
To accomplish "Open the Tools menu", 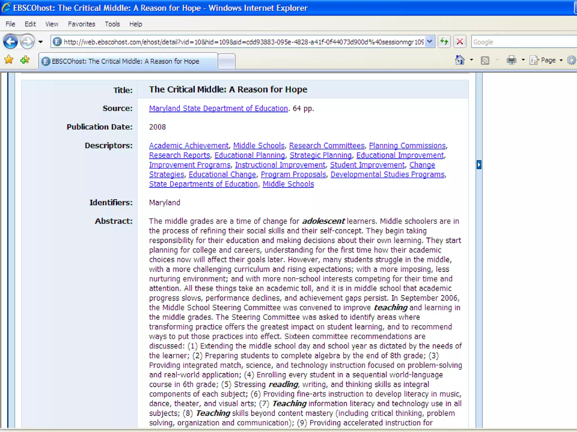I will [x=112, y=24].
